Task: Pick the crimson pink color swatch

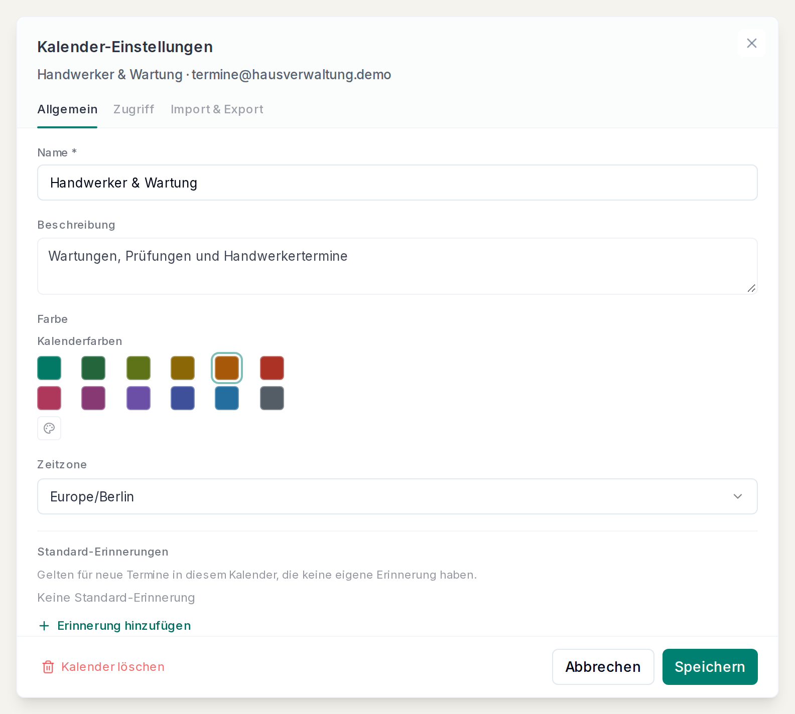Action: point(49,398)
